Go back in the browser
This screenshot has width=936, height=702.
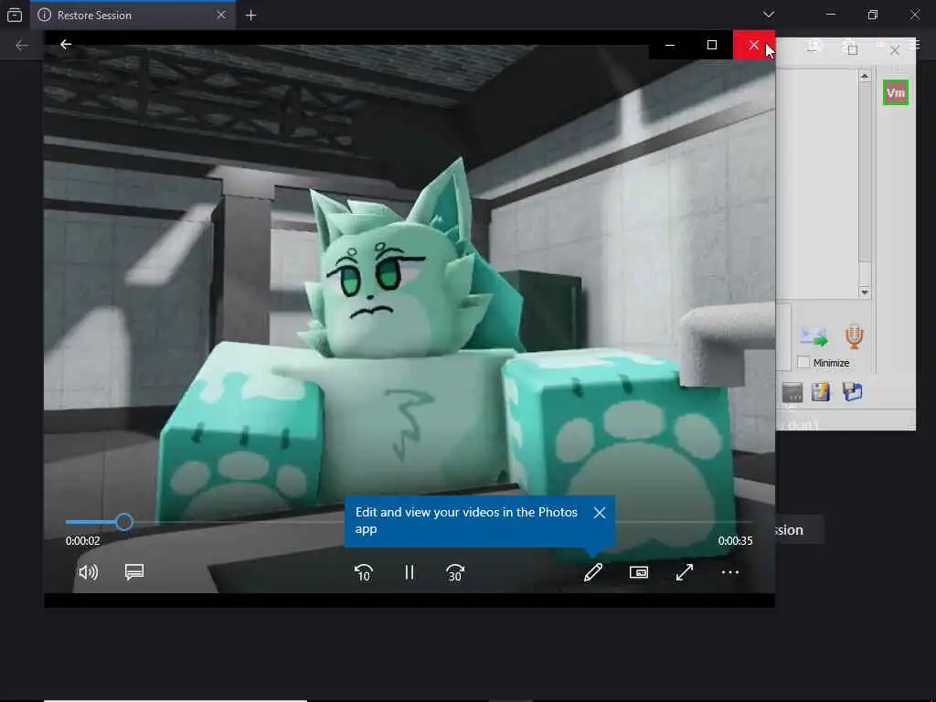point(22,46)
